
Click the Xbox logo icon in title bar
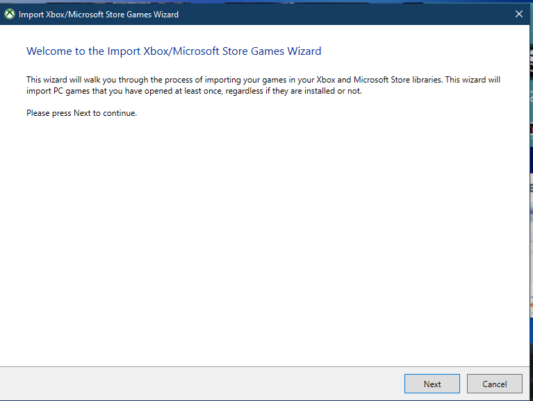(10, 15)
